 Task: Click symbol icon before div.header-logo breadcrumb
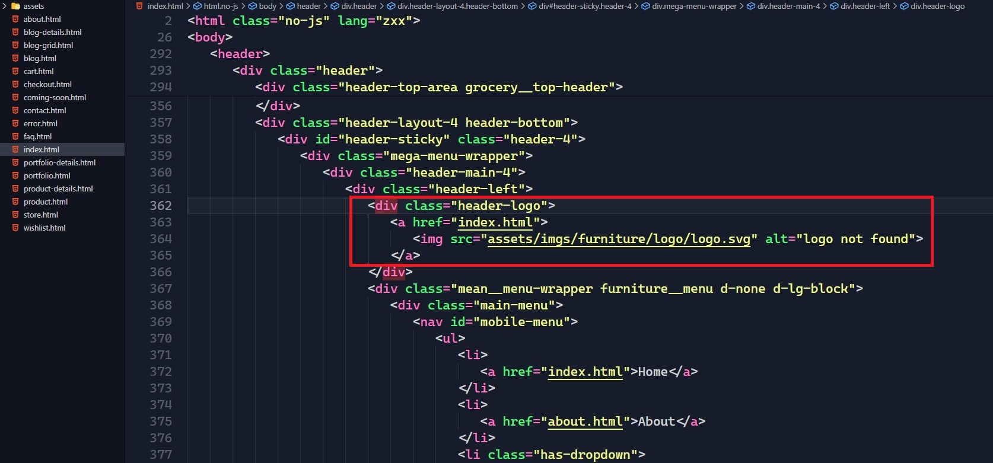coord(904,6)
